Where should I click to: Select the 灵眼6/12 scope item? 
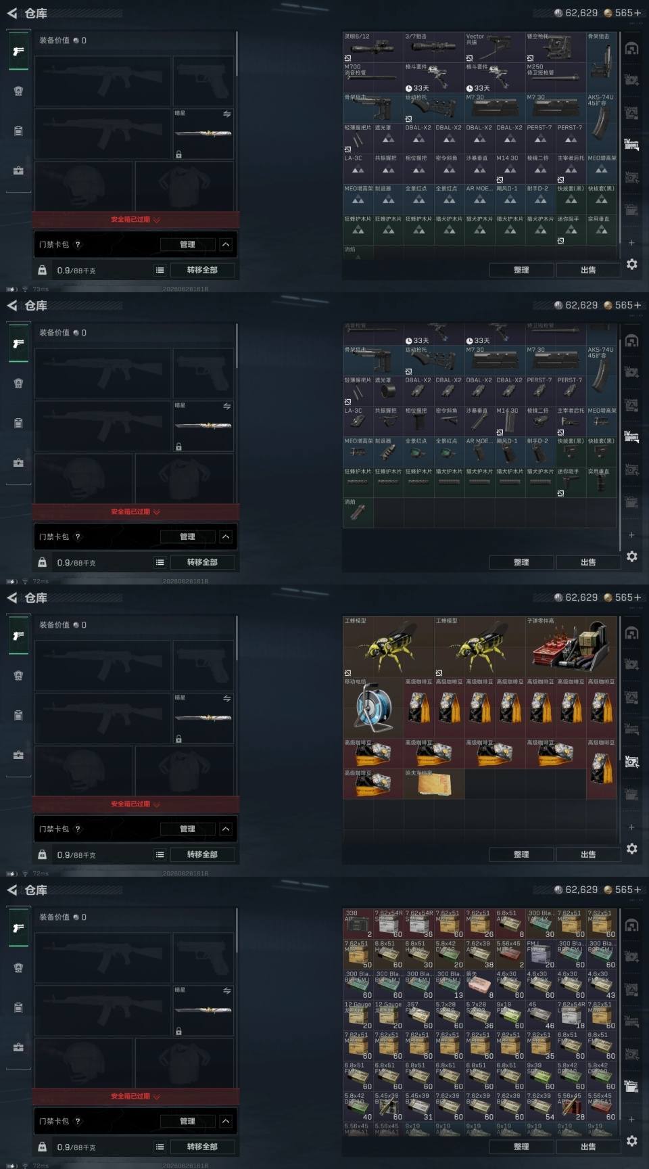tap(373, 47)
